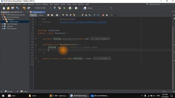The width and height of the screenshot is (175, 98).
Task: Open dropdown arrow next to Run Project
Action: tap(67, 8)
